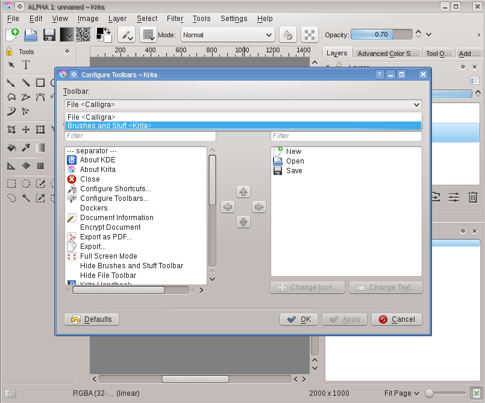This screenshot has height=403, width=485.
Task: Select the Measure tool
Action: click(x=11, y=166)
